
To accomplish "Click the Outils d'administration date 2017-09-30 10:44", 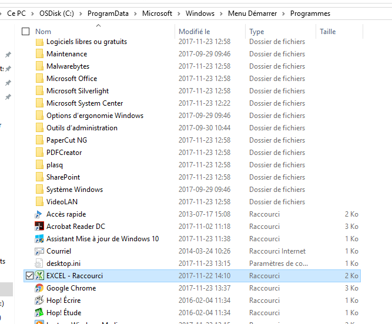I will pos(205,127).
